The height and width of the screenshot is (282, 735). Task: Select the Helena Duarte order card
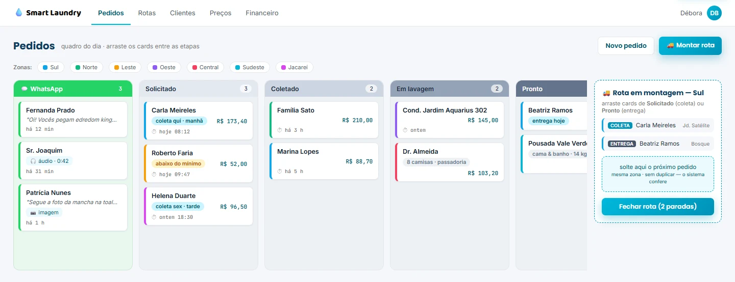click(x=198, y=207)
